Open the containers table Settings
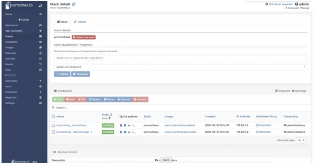The image size is (315, 166). pos(299,91)
